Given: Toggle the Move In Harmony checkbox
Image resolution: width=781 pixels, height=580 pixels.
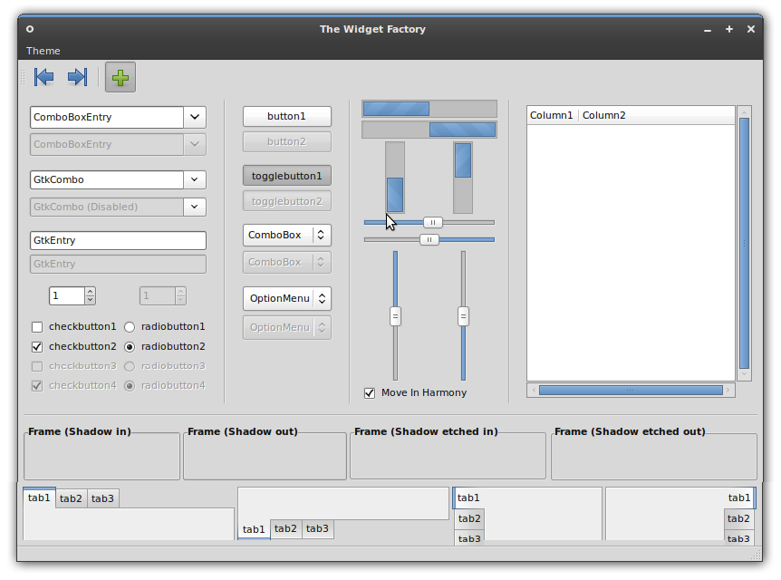Looking at the screenshot, I should point(370,393).
